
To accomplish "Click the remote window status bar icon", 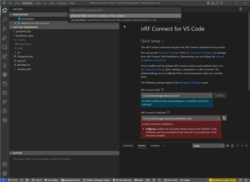I will pyautogui.click(x=4, y=180).
